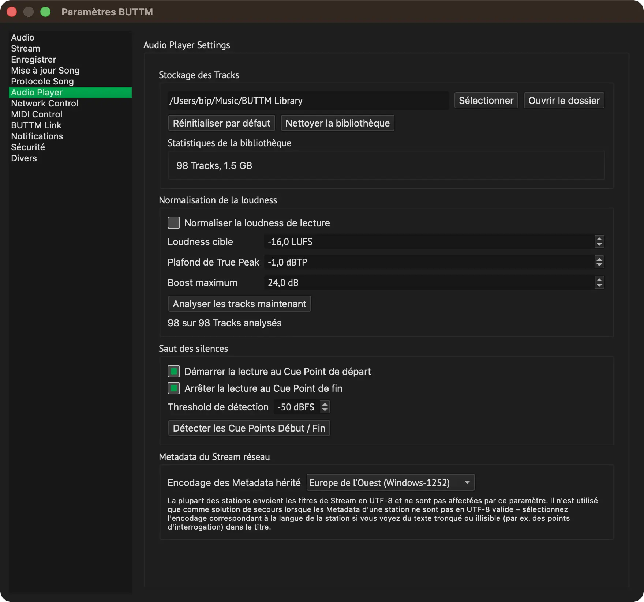Click Analyser les tracks maintenant
This screenshot has width=644, height=602.
tap(239, 304)
